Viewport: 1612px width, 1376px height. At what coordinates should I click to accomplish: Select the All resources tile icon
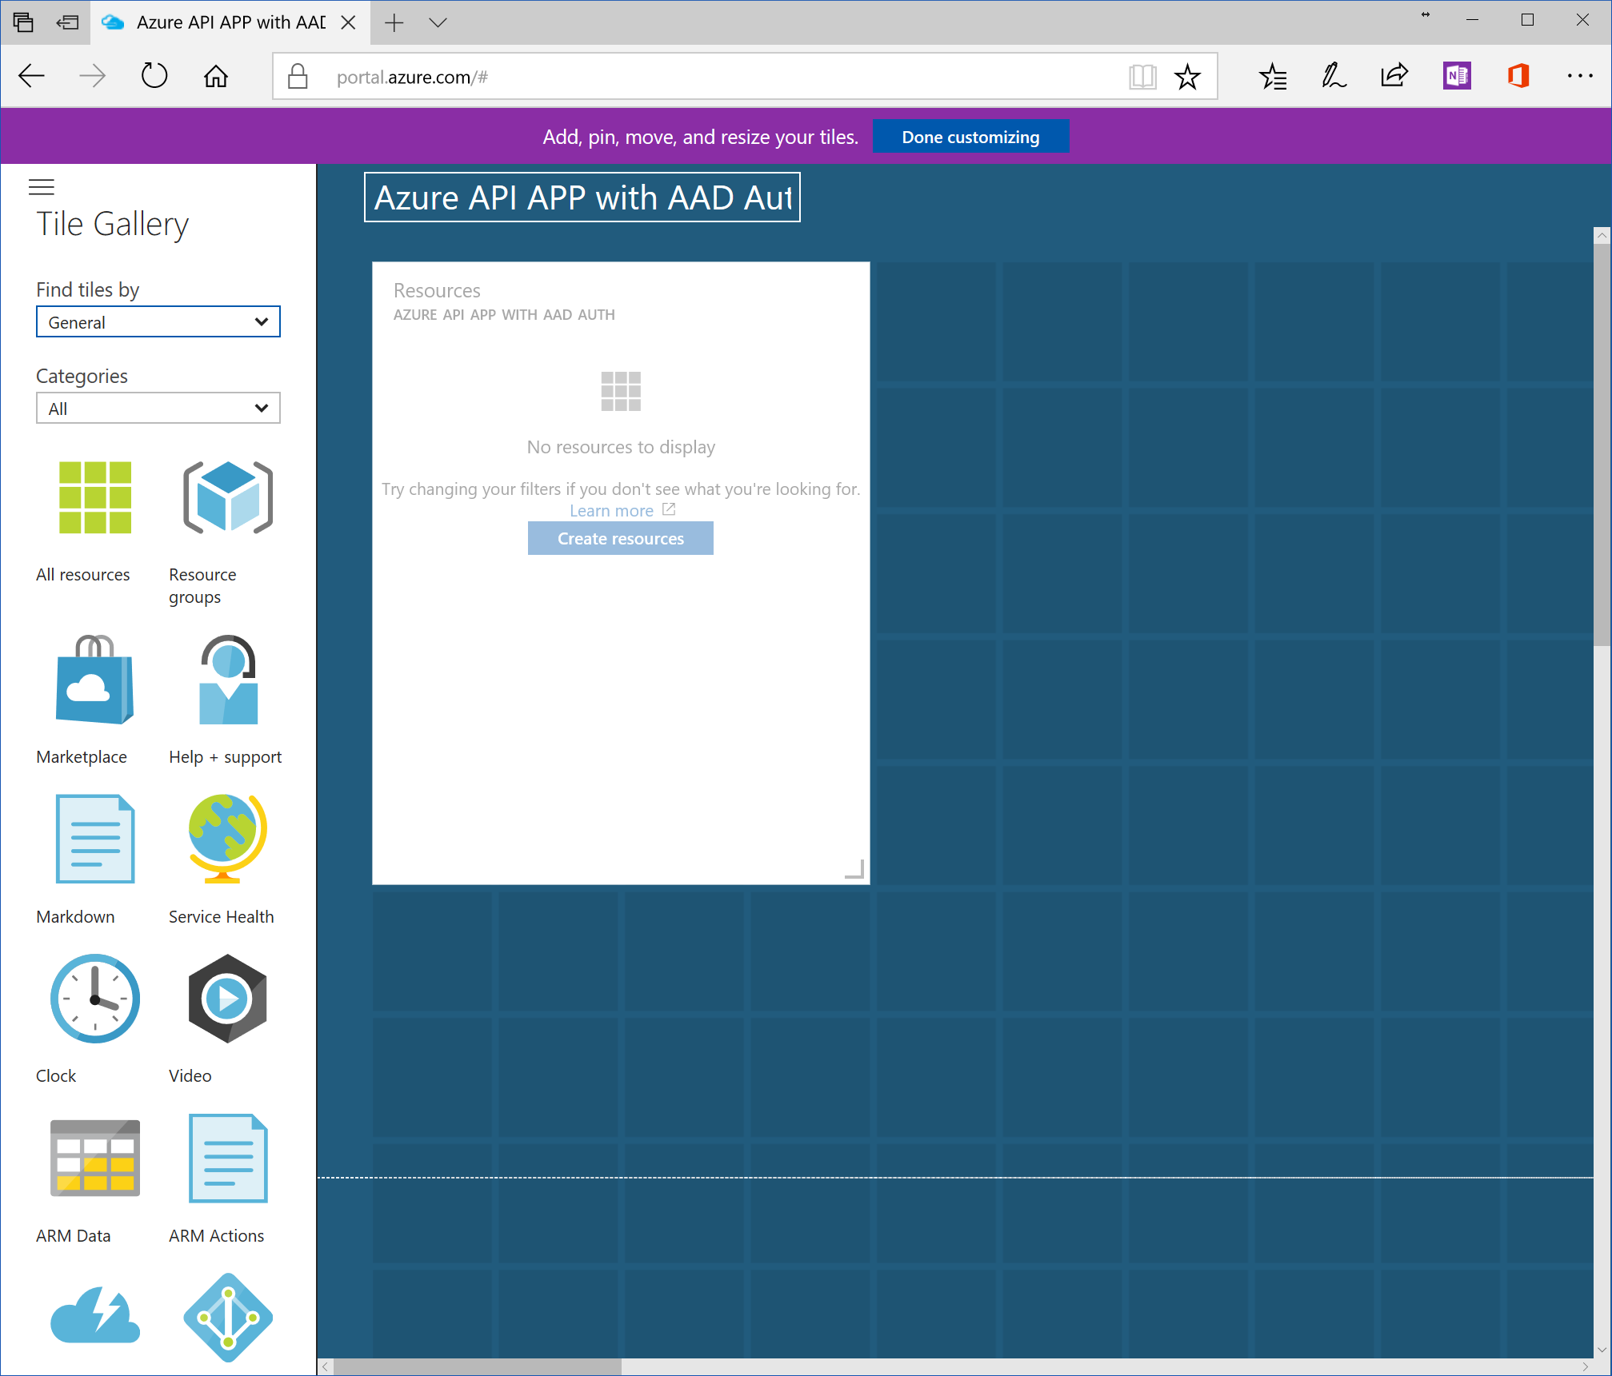[x=94, y=497]
